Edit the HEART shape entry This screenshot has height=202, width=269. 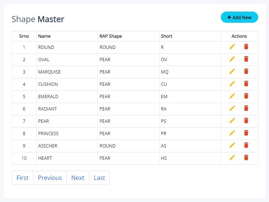[x=232, y=158]
